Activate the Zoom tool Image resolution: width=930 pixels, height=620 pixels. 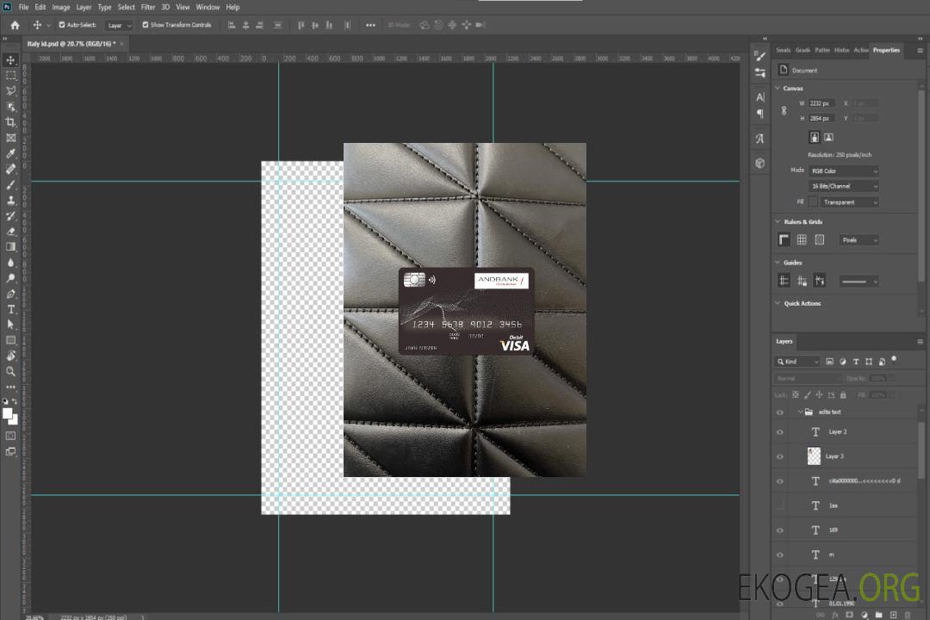tap(10, 371)
